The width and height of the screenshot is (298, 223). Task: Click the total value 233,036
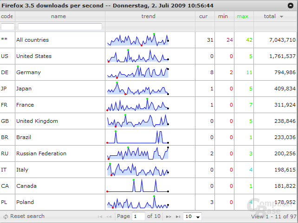(x=285, y=137)
